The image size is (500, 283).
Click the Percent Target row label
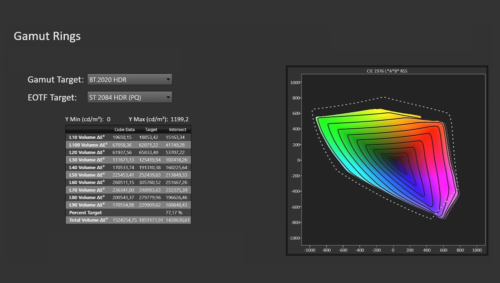pos(85,213)
